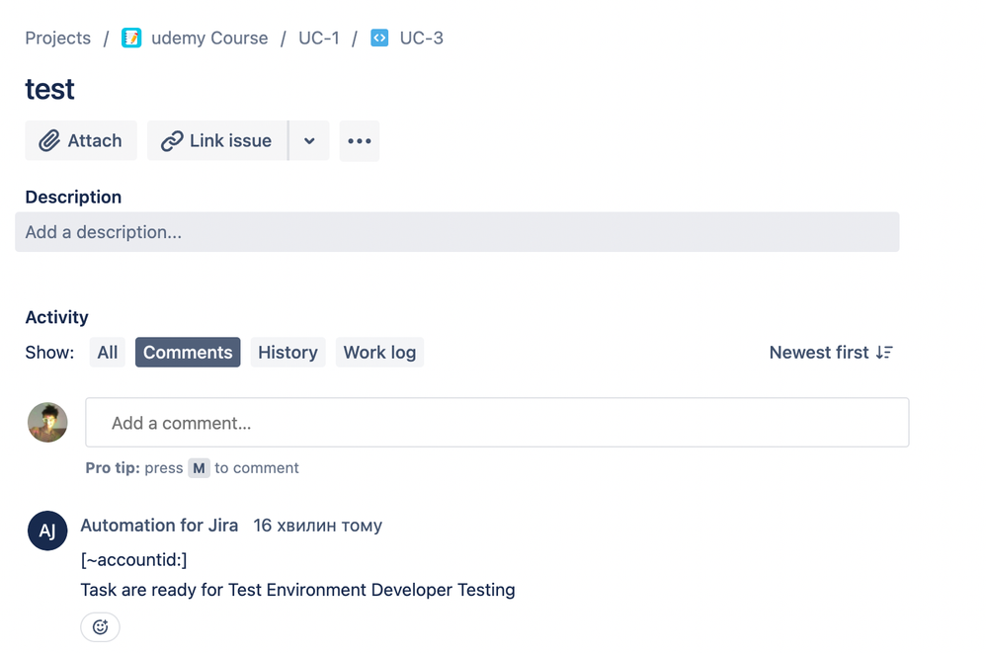Image resolution: width=986 pixels, height=653 pixels.
Task: Click the Link issue button
Action: pyautogui.click(x=217, y=141)
